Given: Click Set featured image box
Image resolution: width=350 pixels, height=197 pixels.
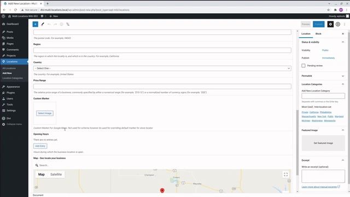Looking at the screenshot, I should 323,143.
